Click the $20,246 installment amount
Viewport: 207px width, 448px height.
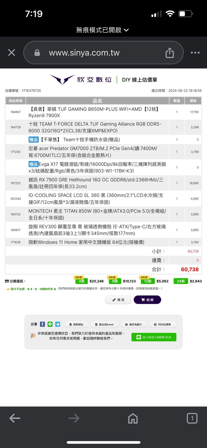click(97, 281)
